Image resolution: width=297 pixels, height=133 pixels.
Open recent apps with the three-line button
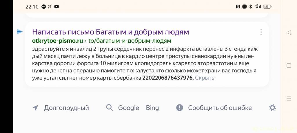click(289, 98)
